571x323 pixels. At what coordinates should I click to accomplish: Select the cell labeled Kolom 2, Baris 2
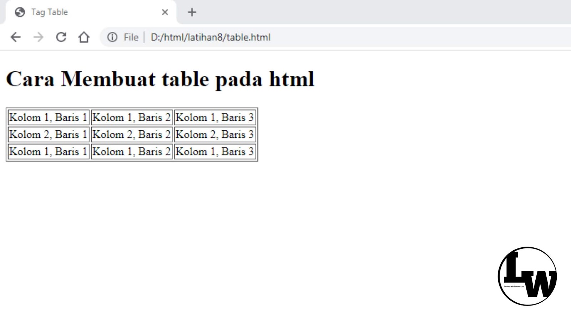click(x=131, y=135)
